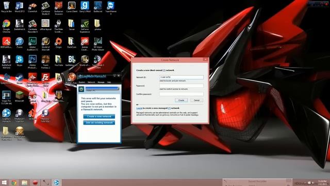The height and width of the screenshot is (186, 330).
Task: Select the World of Warcraft desktop icon
Action: point(45,44)
